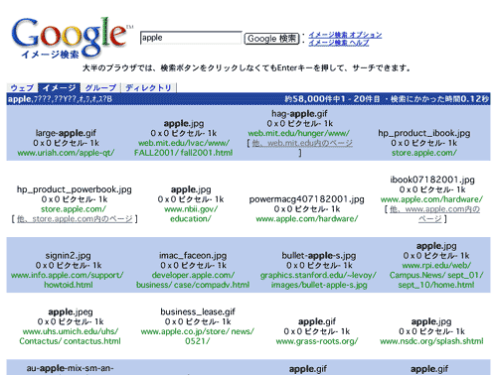Open www.apple.com/hardware/ under powermacg407182001.jpg
The height and width of the screenshot is (375, 497).
307,219
